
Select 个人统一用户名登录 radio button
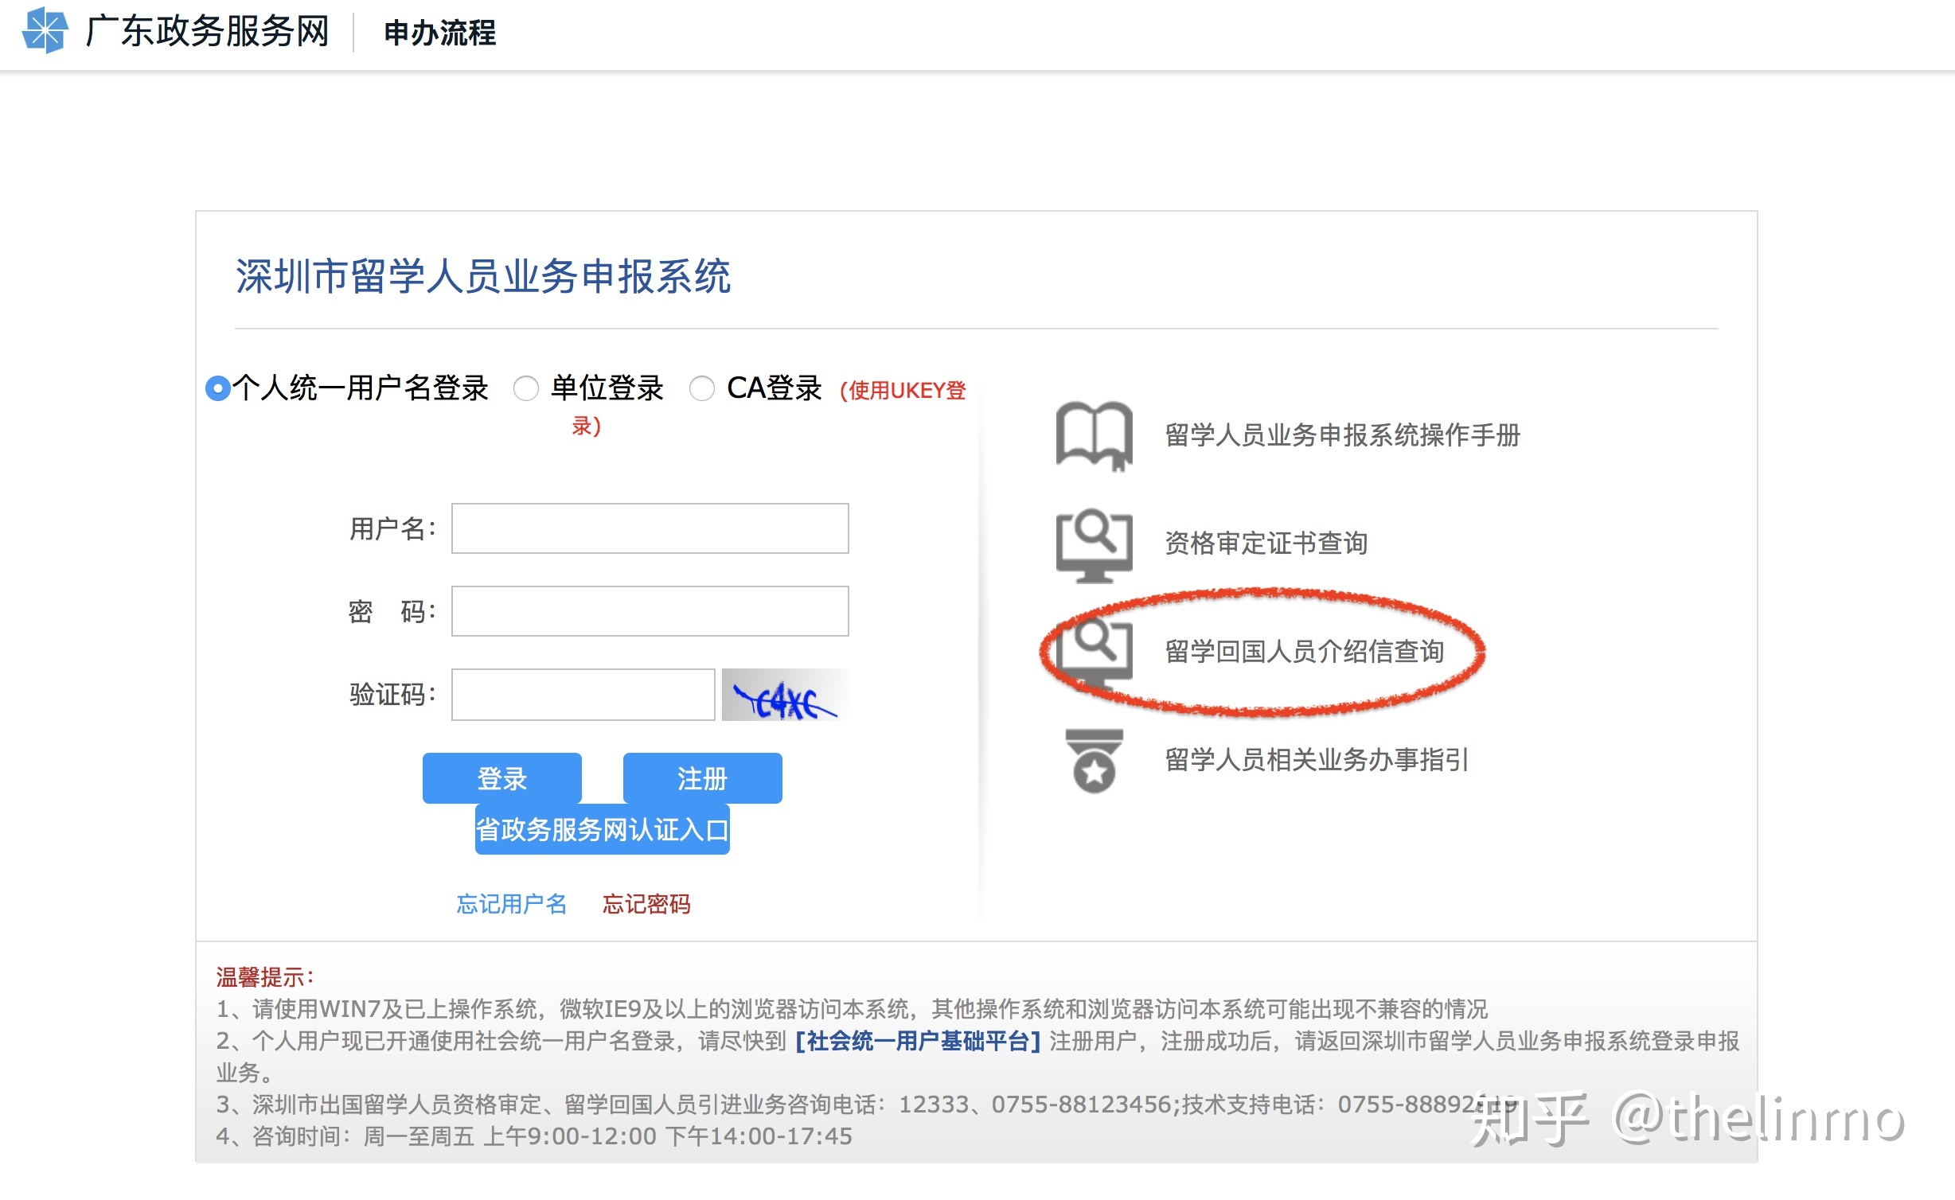217,388
